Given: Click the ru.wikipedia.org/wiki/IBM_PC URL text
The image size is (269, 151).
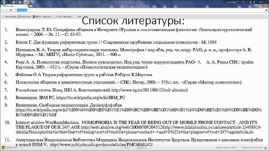Looking at the screenshot, I should (91, 98).
